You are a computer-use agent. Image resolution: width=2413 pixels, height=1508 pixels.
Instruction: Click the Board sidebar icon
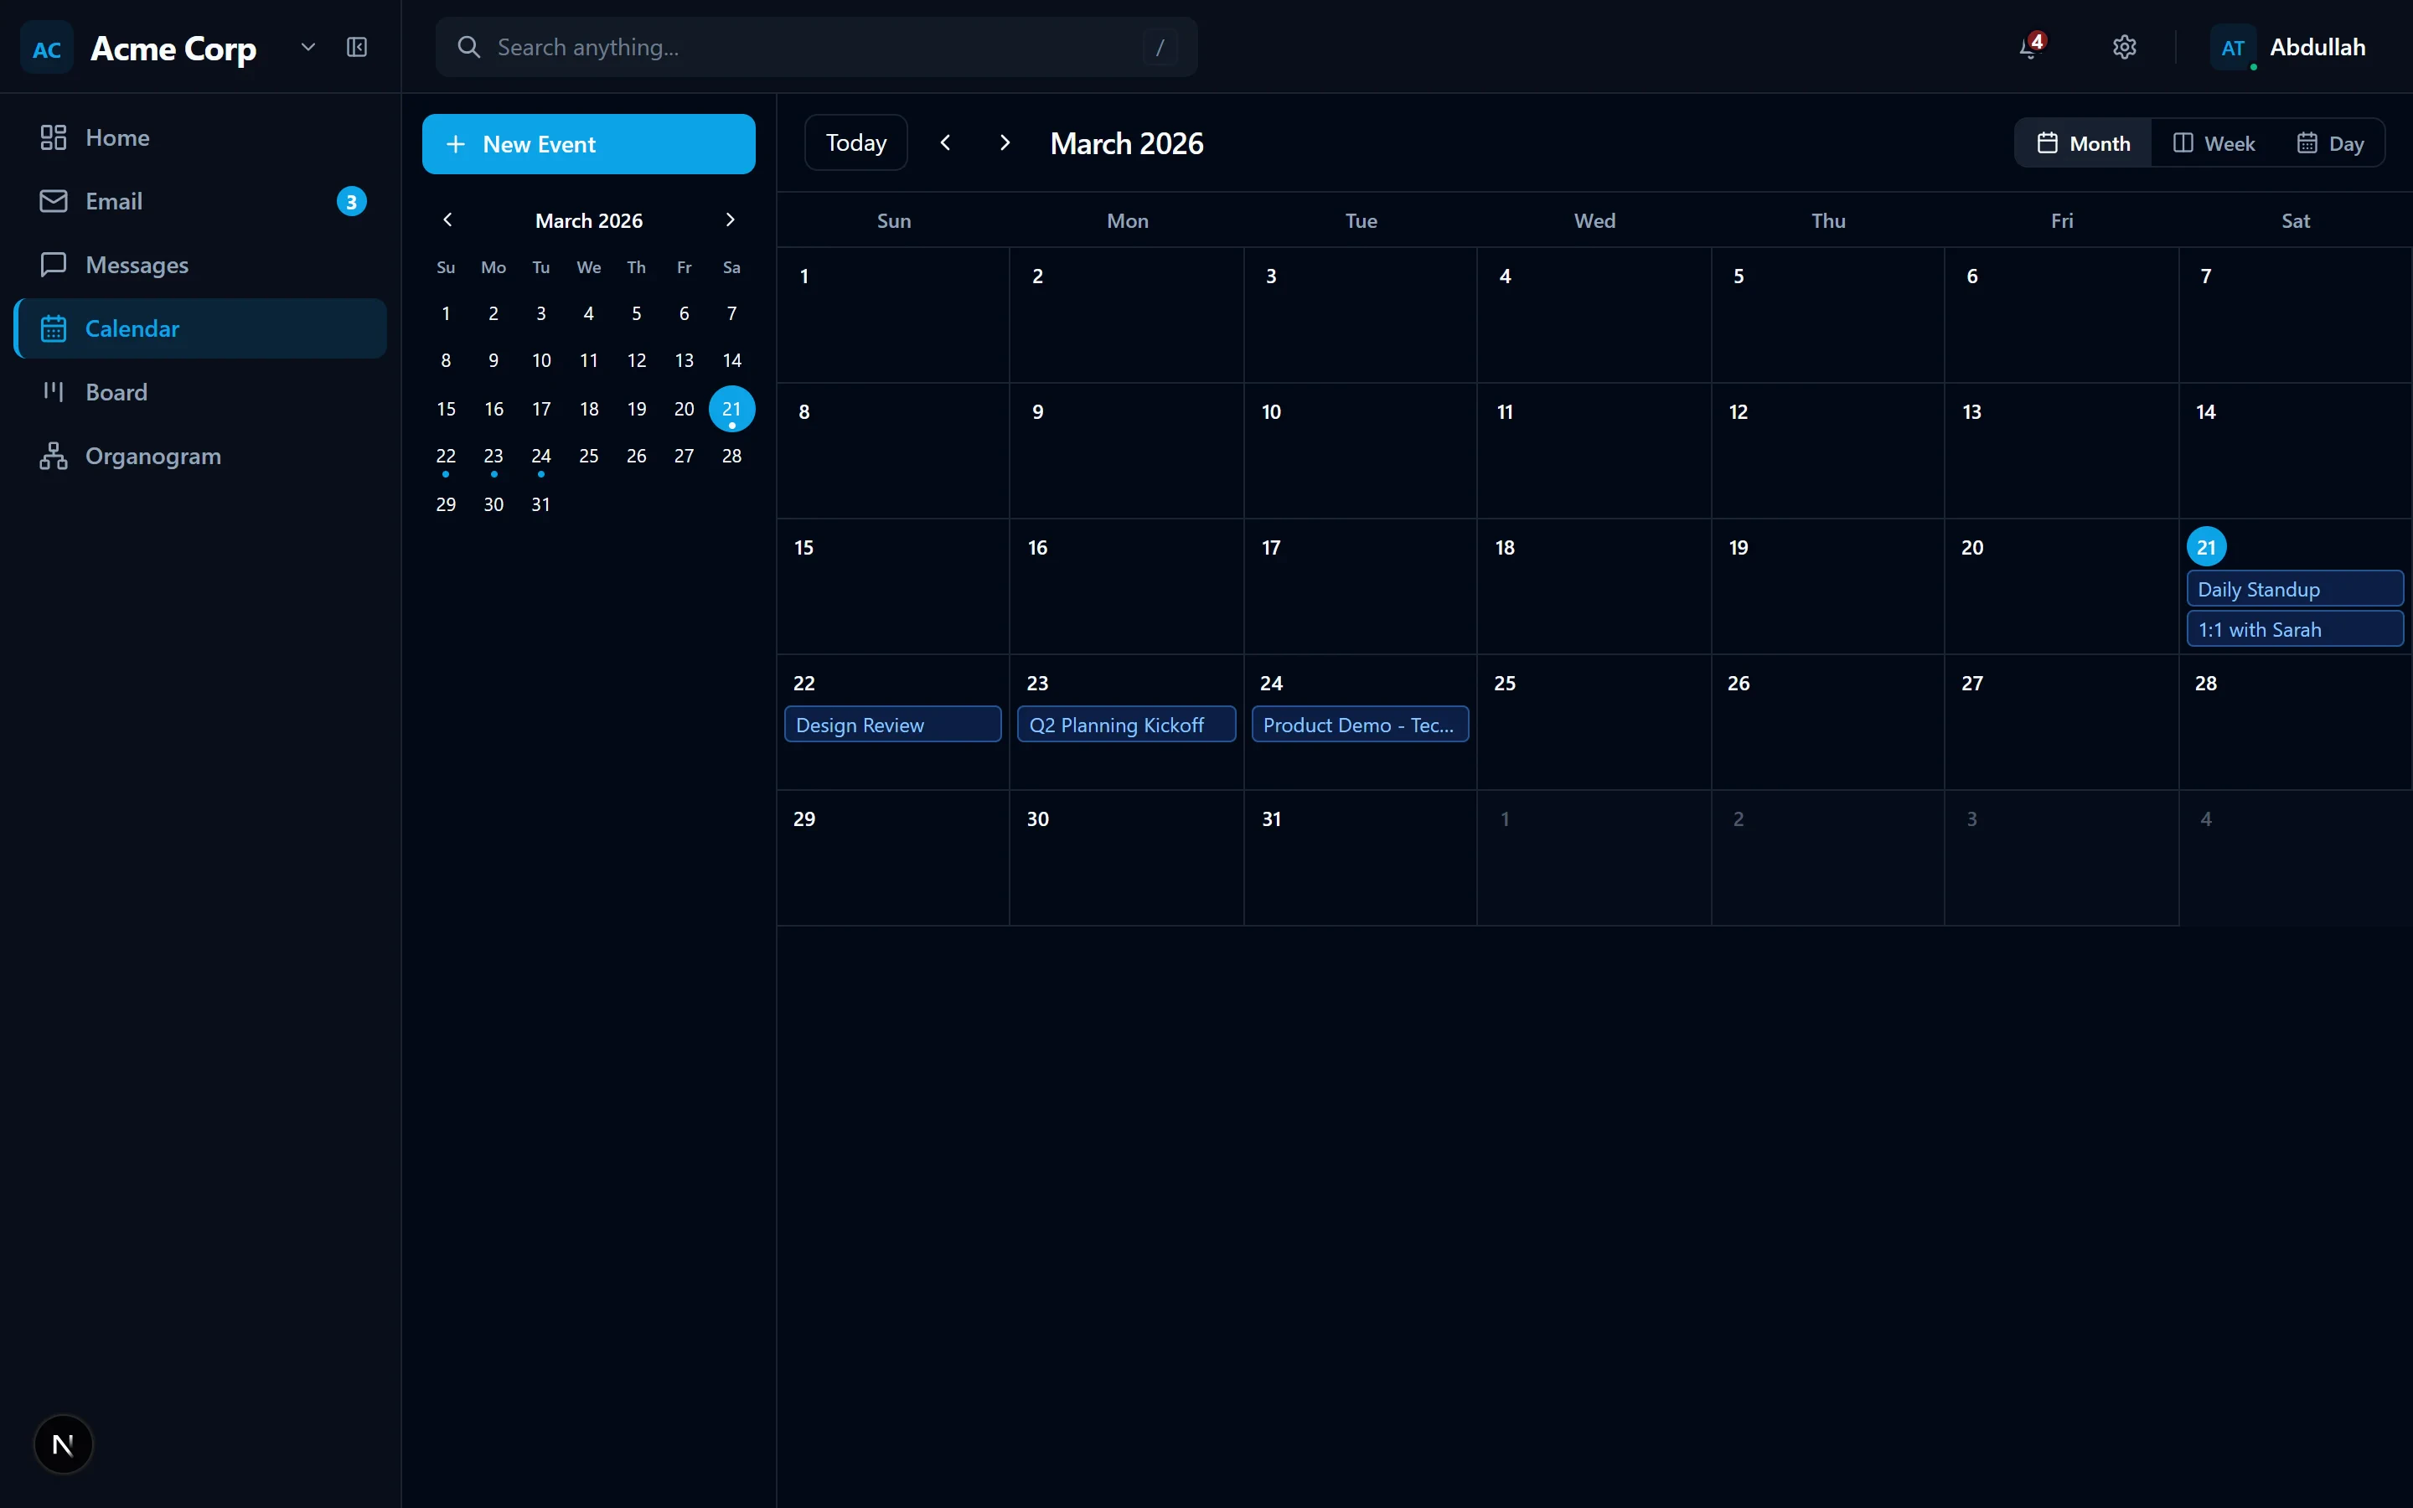click(53, 392)
